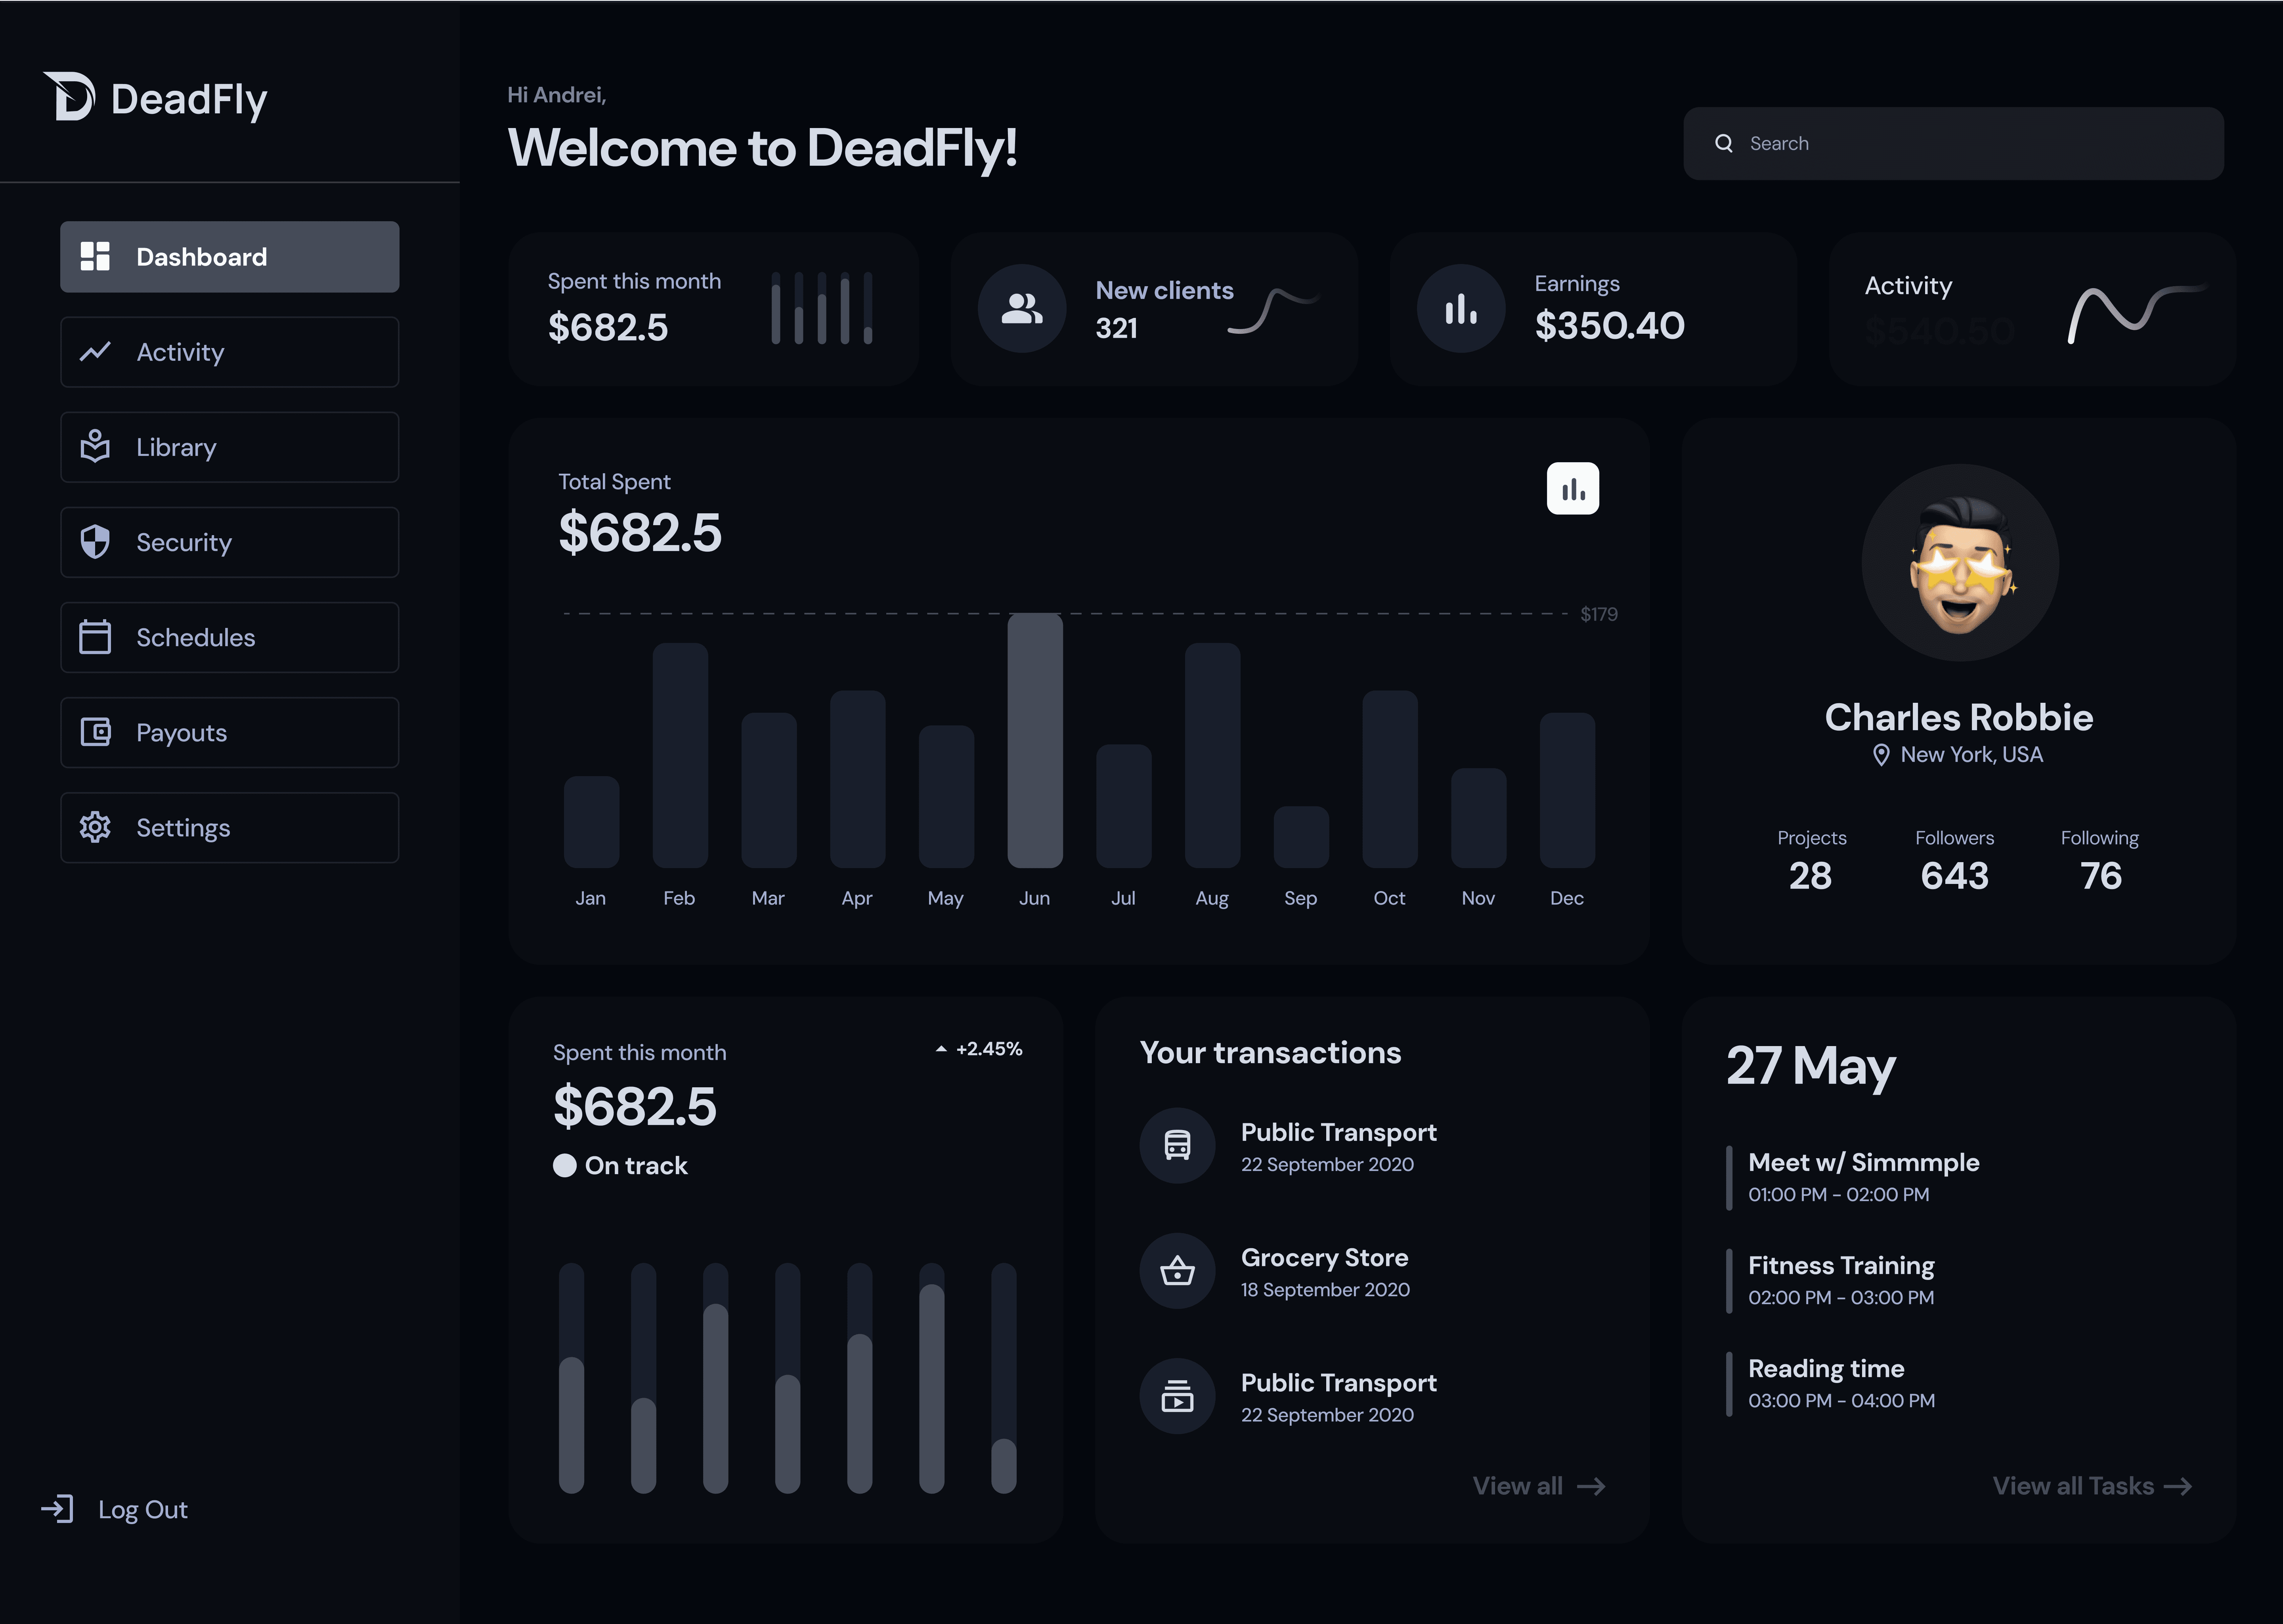The width and height of the screenshot is (2283, 1624).
Task: Click the search magnifier icon
Action: pyautogui.click(x=1724, y=143)
